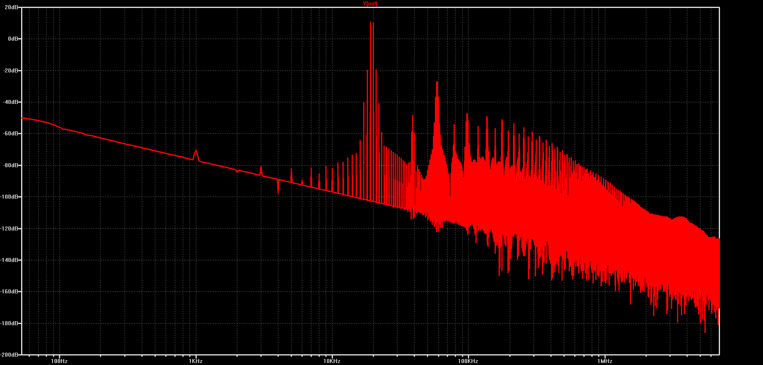This screenshot has height=365, width=763.
Task: Click the 10KHz frequency axis label
Action: (x=332, y=361)
